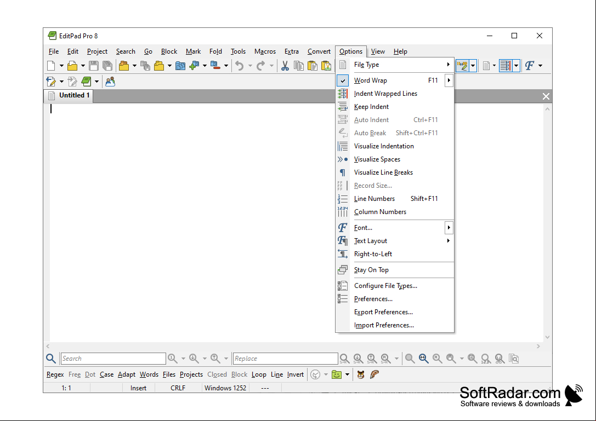Toggle the Files search option
Viewport: 596px width, 421px height.
(x=169, y=374)
